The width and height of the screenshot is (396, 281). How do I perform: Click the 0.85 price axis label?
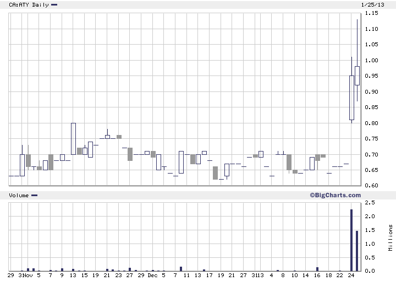(371, 107)
